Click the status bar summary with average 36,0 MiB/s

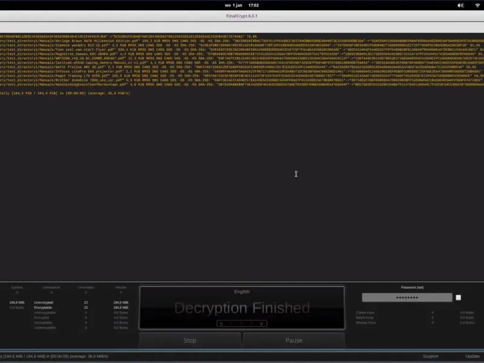click(x=54, y=356)
